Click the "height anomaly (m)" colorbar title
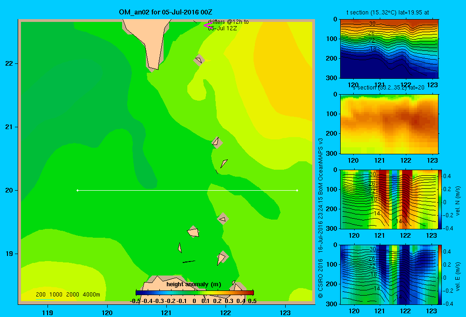 coord(194,284)
